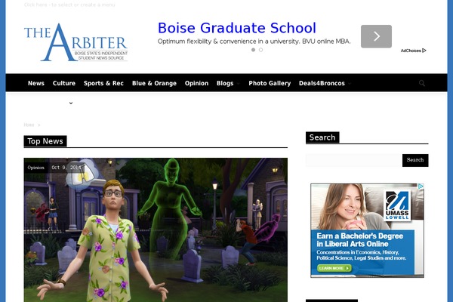This screenshot has width=453, height=302.
Task: Open the Blue & Orange section
Action: pyautogui.click(x=154, y=83)
